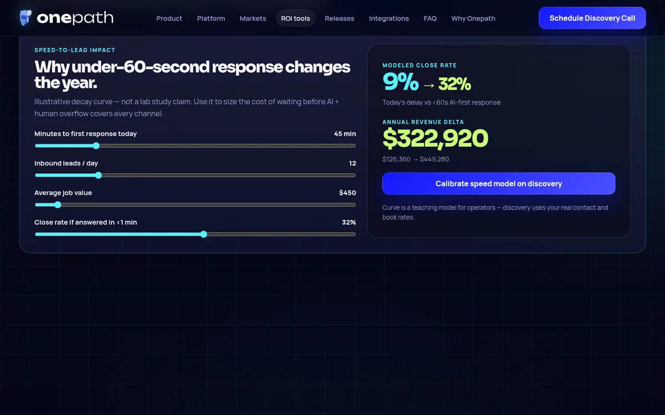Click the MODELED CLOSE RATE label
This screenshot has width=665, height=415.
420,65
